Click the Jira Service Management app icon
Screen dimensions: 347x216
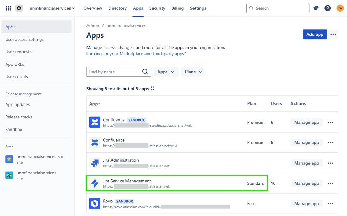click(94, 183)
